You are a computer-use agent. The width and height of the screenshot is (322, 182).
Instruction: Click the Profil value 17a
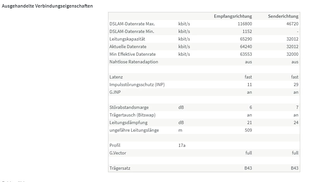182,145
